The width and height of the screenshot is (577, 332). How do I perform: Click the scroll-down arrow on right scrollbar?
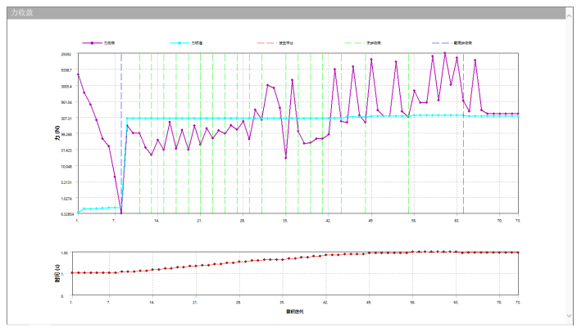tap(570, 316)
